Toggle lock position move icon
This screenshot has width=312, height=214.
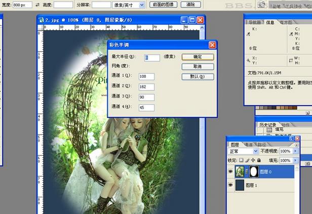pos(253,160)
